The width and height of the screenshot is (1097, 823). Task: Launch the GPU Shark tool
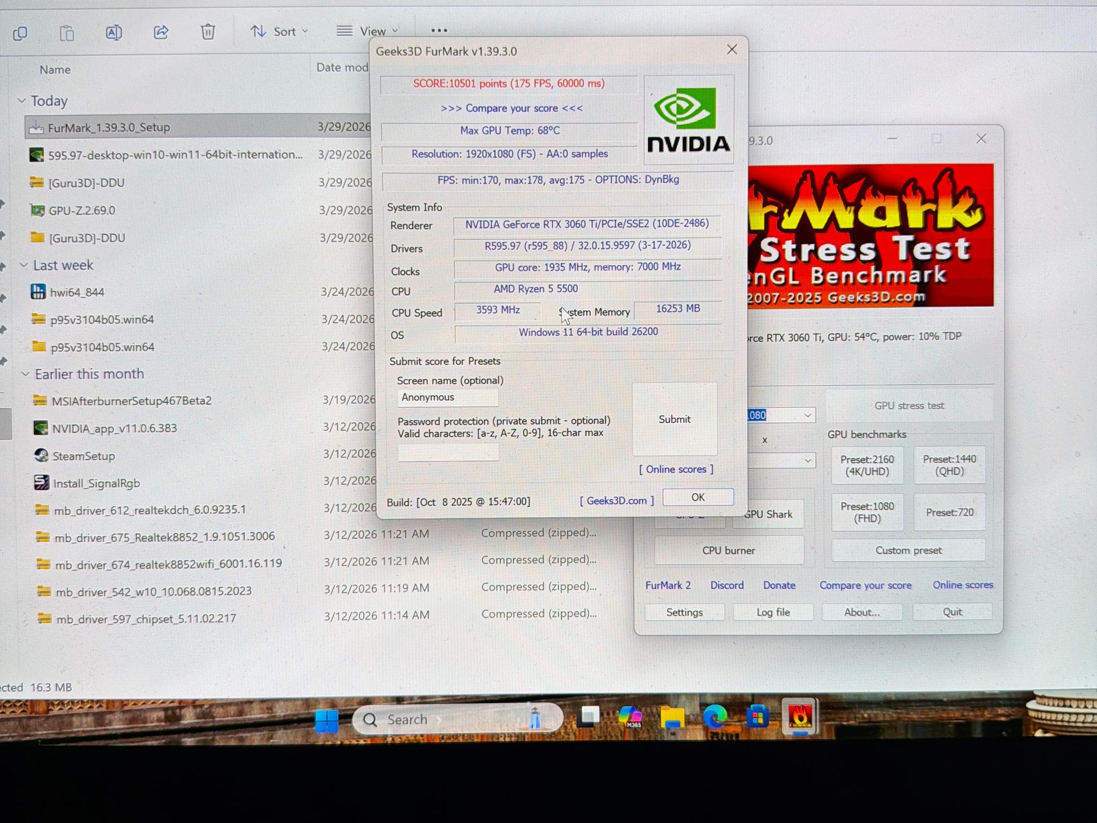pos(768,514)
